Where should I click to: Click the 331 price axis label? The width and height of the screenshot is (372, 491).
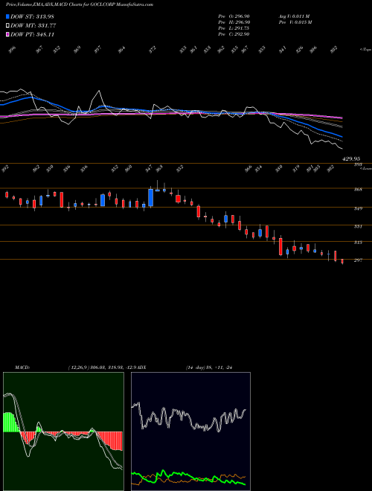click(x=358, y=226)
